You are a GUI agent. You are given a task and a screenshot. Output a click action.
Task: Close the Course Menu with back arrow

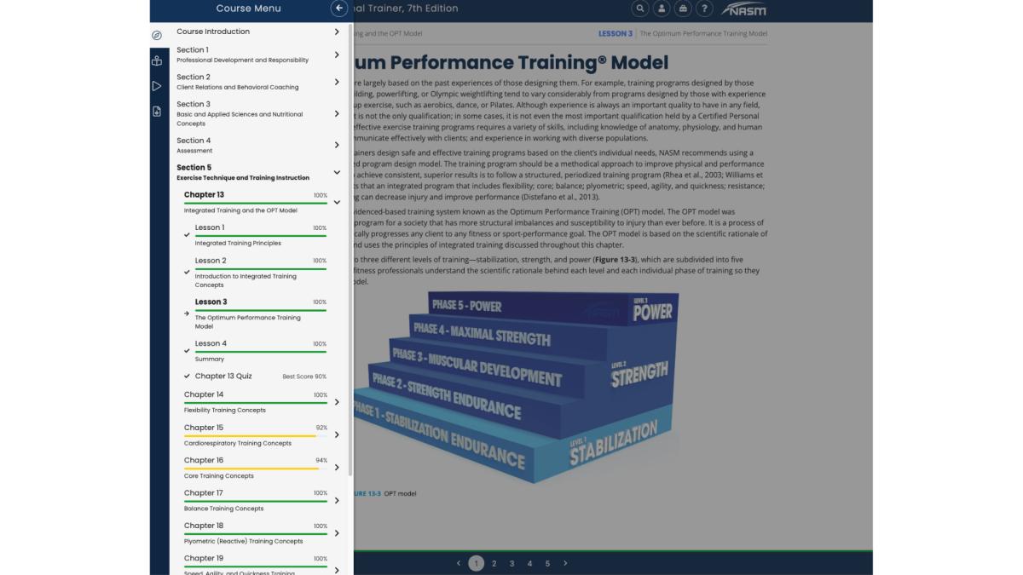[x=339, y=9]
